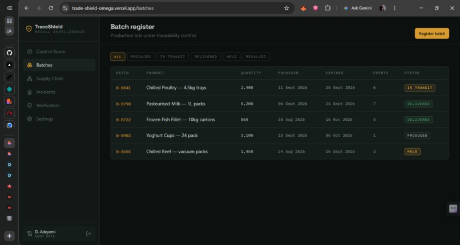460x245 pixels.
Task: Open batch B-8790
Action: pos(123,104)
